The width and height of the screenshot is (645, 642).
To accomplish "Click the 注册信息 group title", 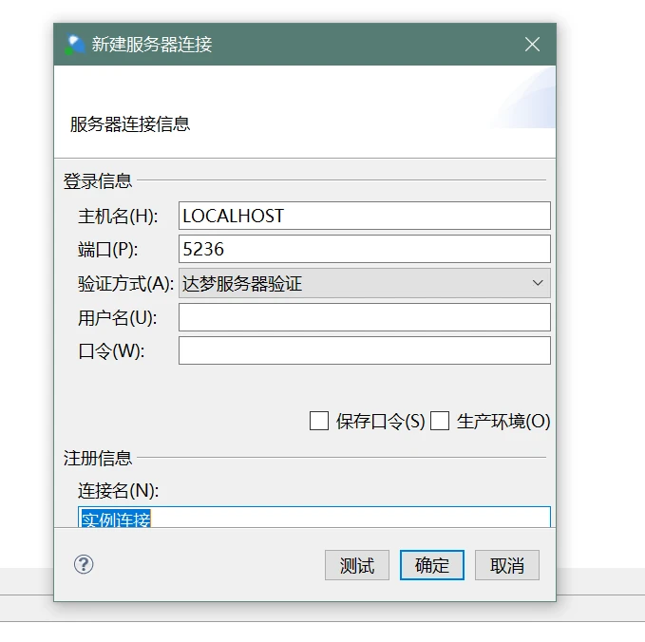I will pos(98,458).
